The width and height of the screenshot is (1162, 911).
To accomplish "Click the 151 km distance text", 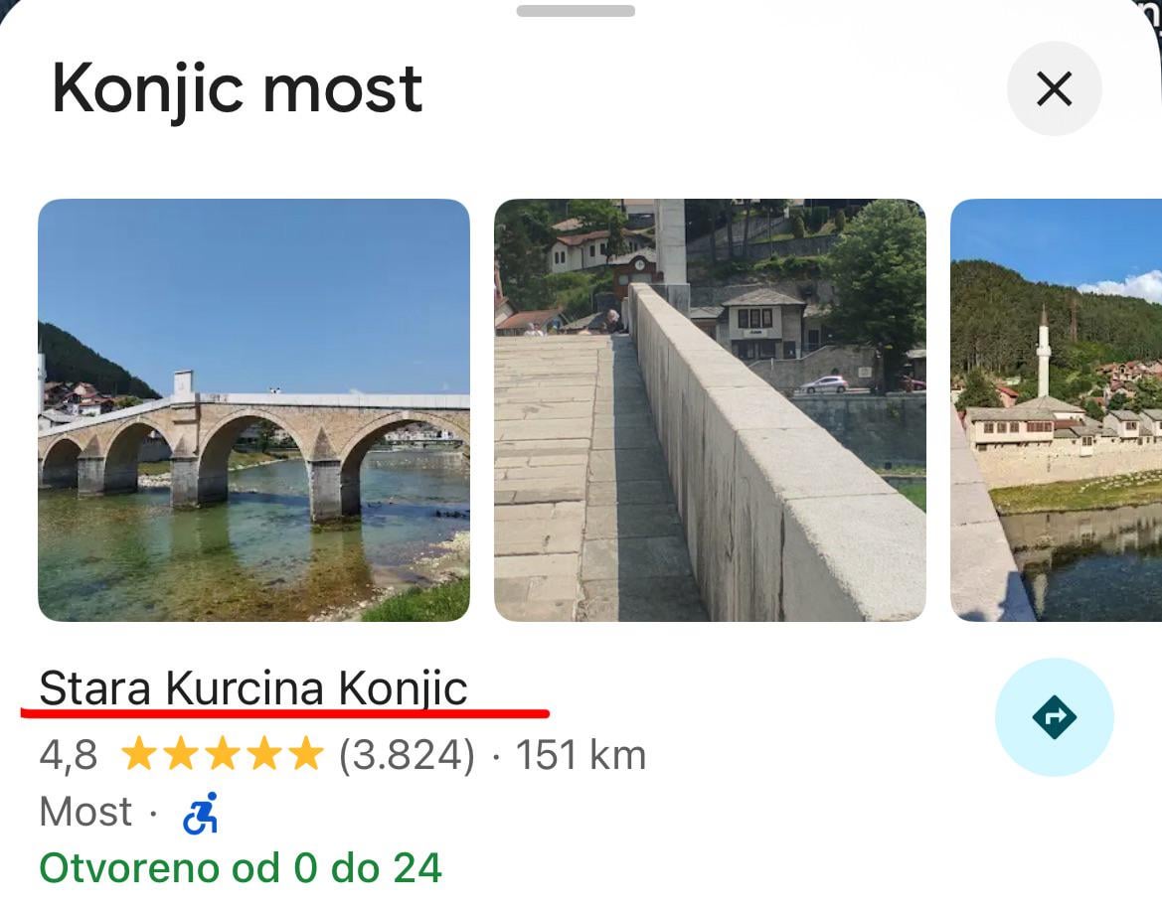I will pyautogui.click(x=581, y=756).
